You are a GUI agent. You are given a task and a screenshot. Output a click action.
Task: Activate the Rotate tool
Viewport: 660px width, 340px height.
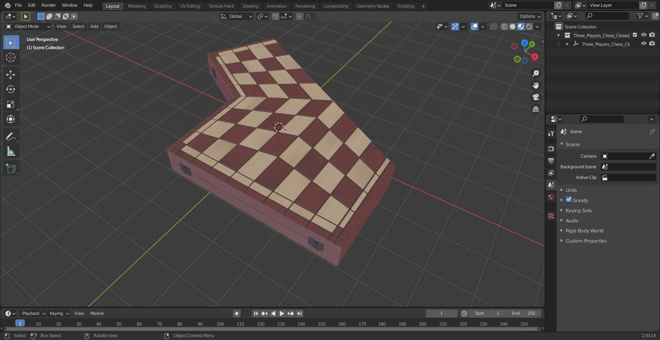click(x=11, y=89)
